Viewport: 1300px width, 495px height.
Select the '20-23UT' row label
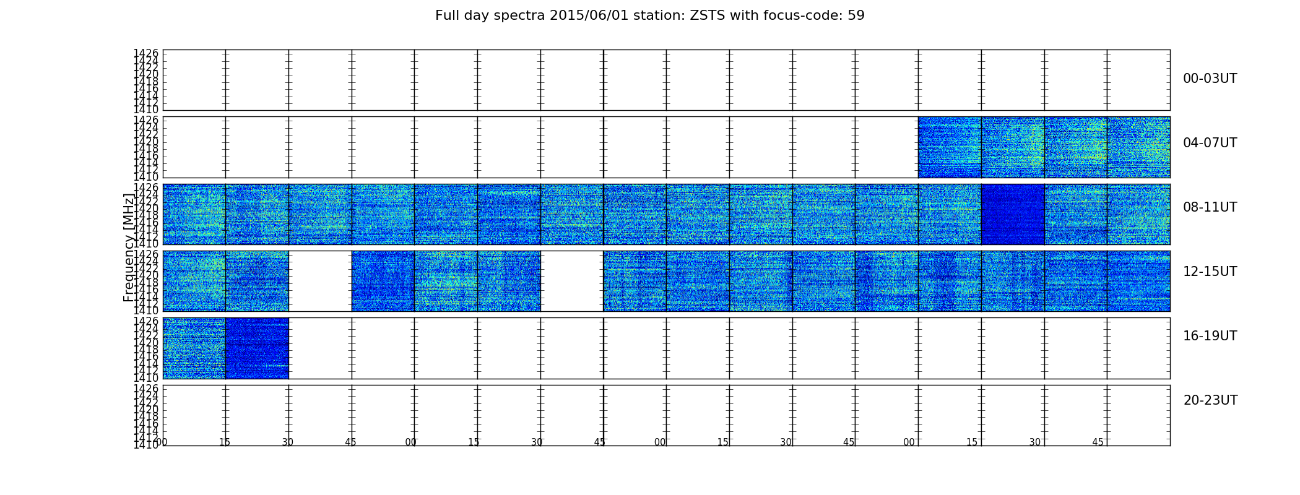click(x=1210, y=400)
